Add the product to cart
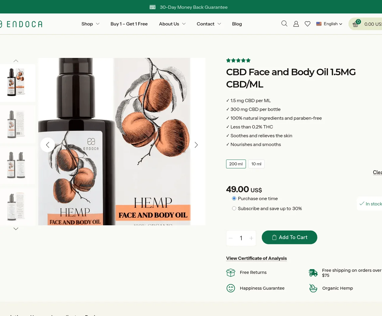The width and height of the screenshot is (382, 316). pos(289,237)
